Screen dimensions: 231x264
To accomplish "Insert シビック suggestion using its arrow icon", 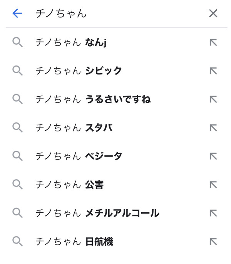I will click(213, 71).
